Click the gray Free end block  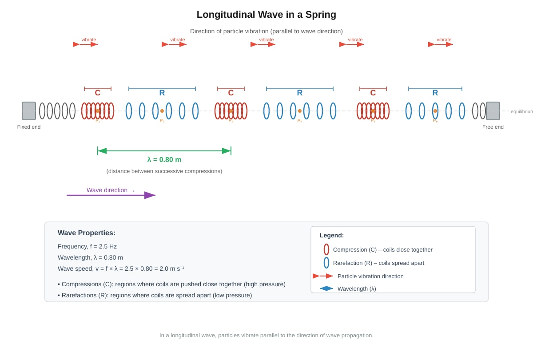pos(493,111)
